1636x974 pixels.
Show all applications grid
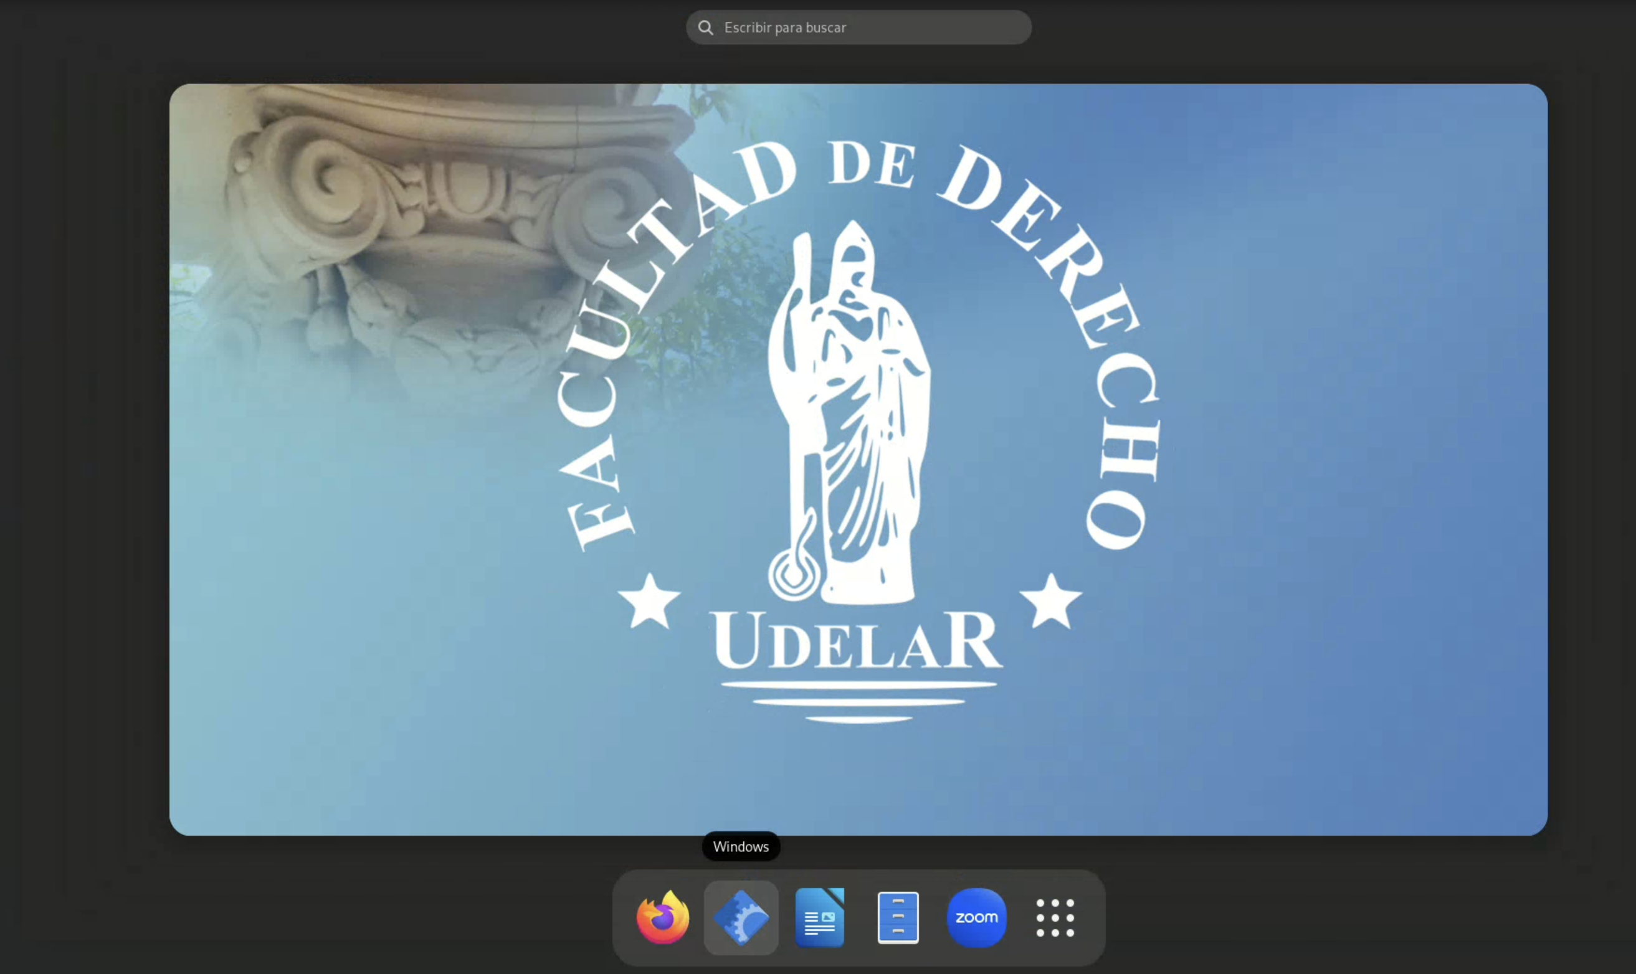1055,917
